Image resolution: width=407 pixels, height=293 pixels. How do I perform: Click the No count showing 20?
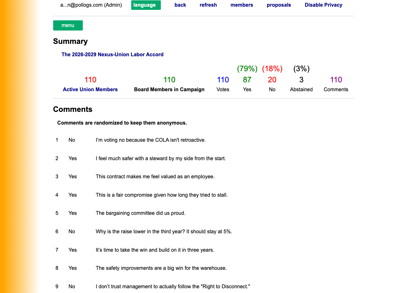[272, 79]
